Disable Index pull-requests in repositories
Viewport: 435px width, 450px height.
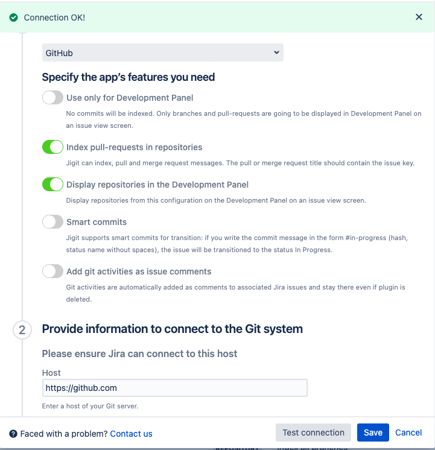pos(53,147)
